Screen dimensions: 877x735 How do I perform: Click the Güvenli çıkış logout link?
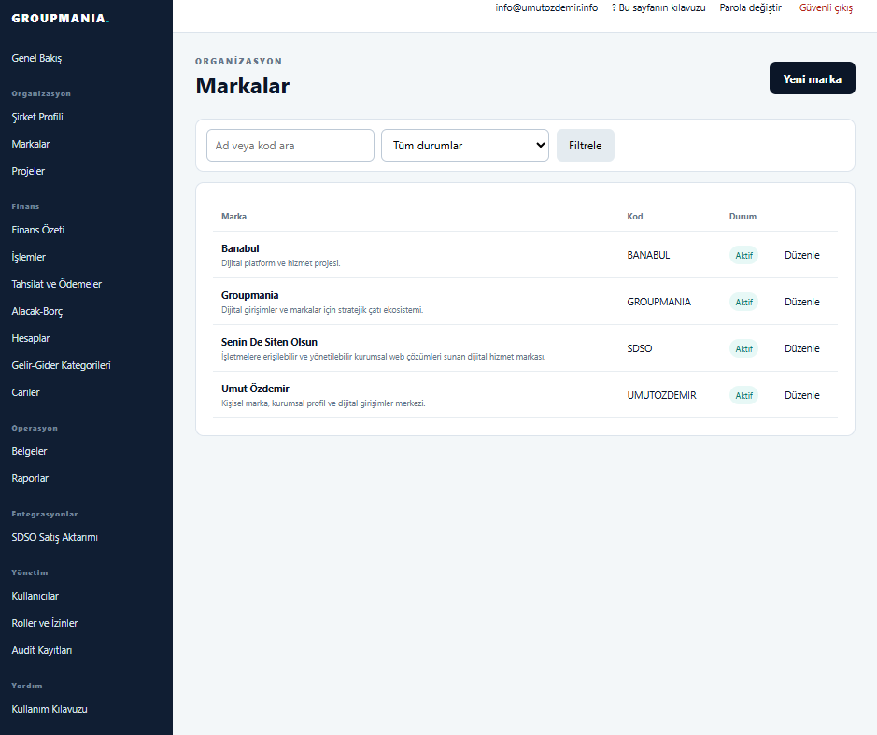826,7
